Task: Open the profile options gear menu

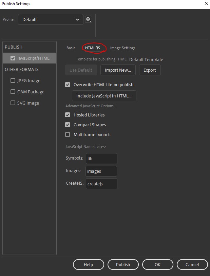Action: 88,19
